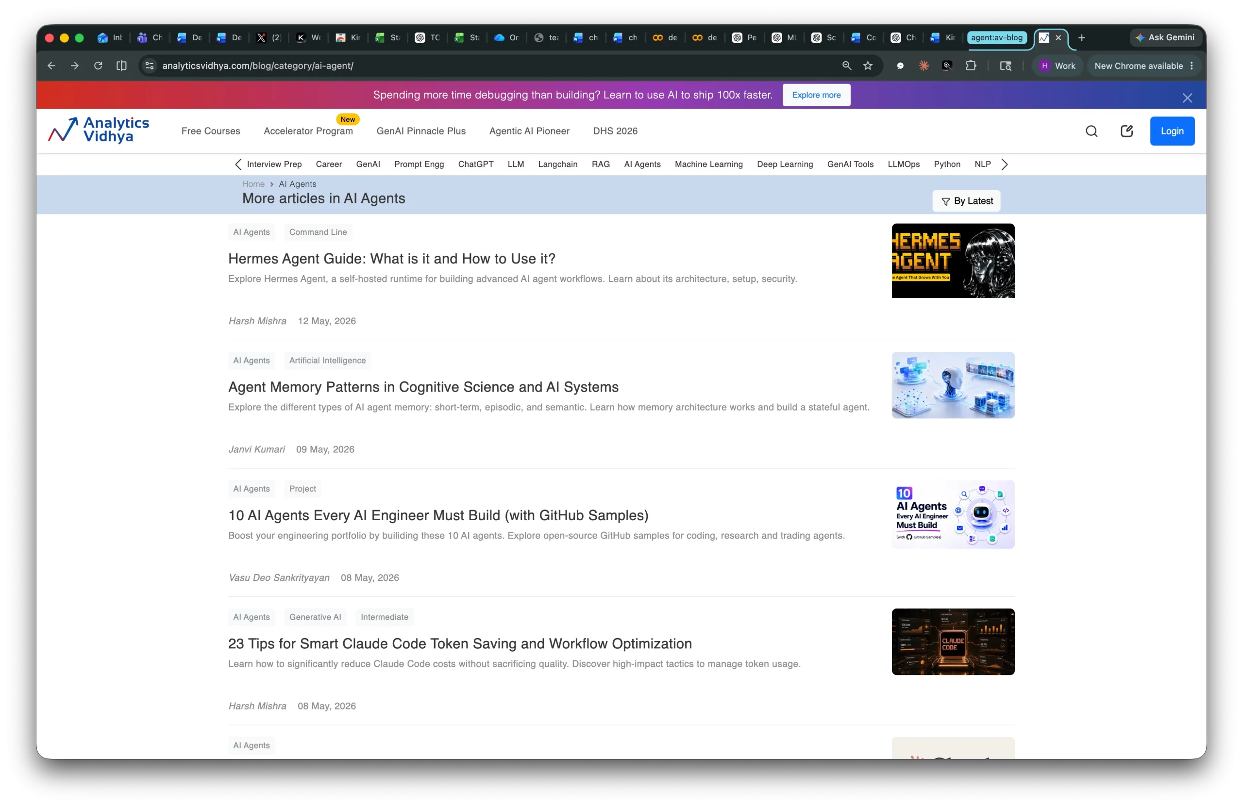
Task: Click Project tag
Action: [x=302, y=489]
